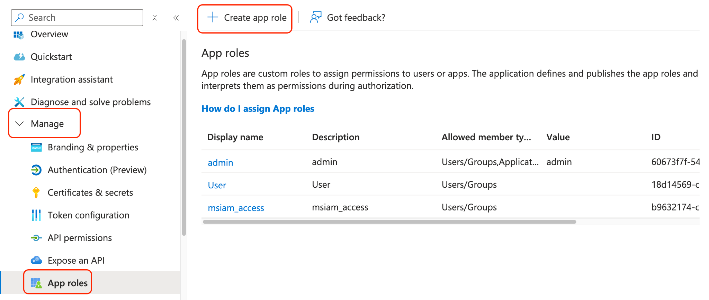This screenshot has width=709, height=300.
Task: Open Diagnose and solve problems
Action: [x=90, y=102]
